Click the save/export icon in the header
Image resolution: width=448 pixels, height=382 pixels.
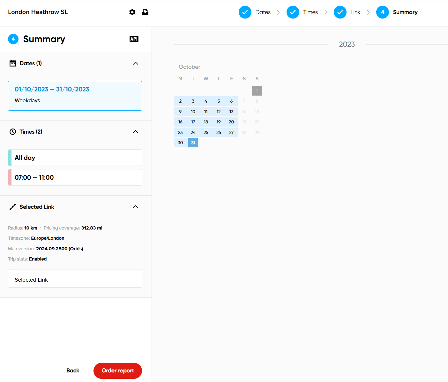pos(145,12)
